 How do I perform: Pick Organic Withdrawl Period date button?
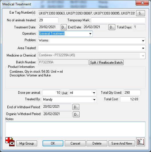tap(76, 114)
